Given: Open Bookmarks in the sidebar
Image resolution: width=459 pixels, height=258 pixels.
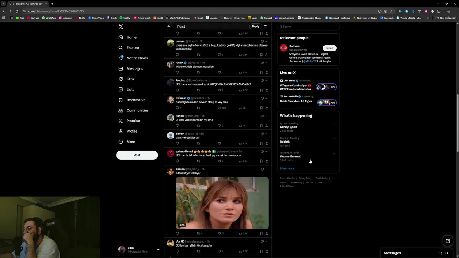Looking at the screenshot, I should coord(132,100).
